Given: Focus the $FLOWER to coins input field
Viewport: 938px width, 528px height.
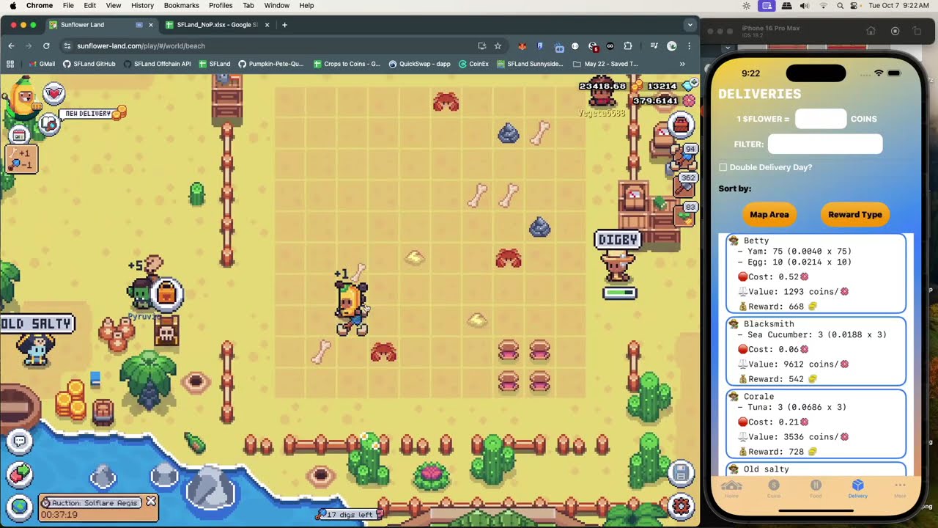Looking at the screenshot, I should [821, 119].
